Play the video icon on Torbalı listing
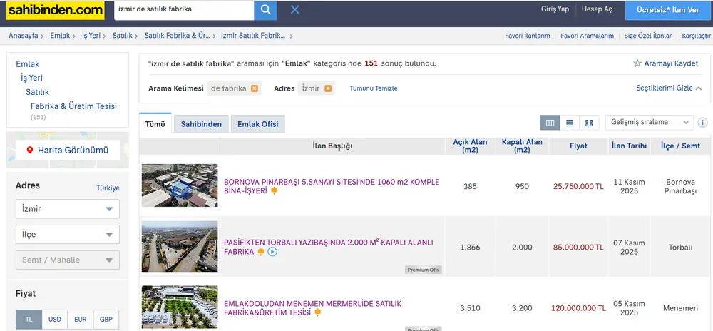713x331 pixels. pyautogui.click(x=272, y=252)
